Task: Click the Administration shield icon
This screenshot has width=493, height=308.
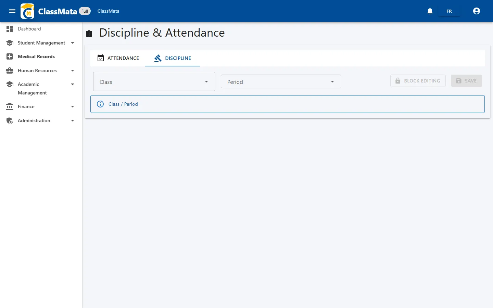Action: tap(10, 120)
